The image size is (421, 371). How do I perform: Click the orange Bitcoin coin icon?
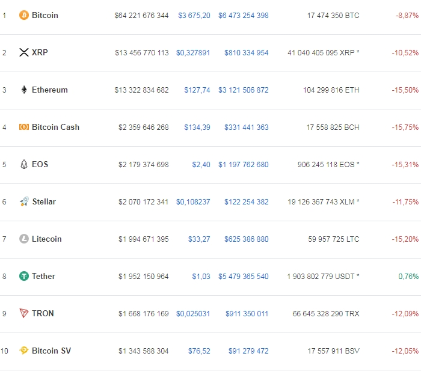pos(24,15)
